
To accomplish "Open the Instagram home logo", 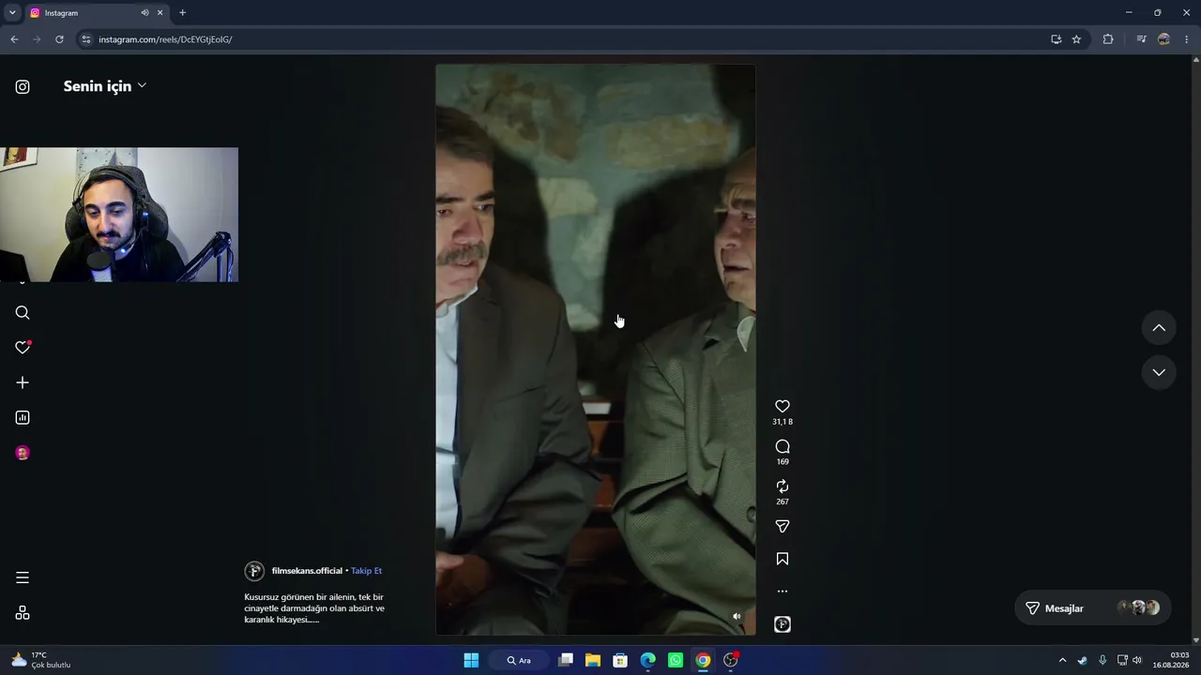I will click(23, 87).
